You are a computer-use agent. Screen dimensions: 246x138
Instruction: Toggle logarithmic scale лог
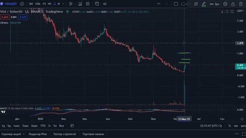pos(236,126)
